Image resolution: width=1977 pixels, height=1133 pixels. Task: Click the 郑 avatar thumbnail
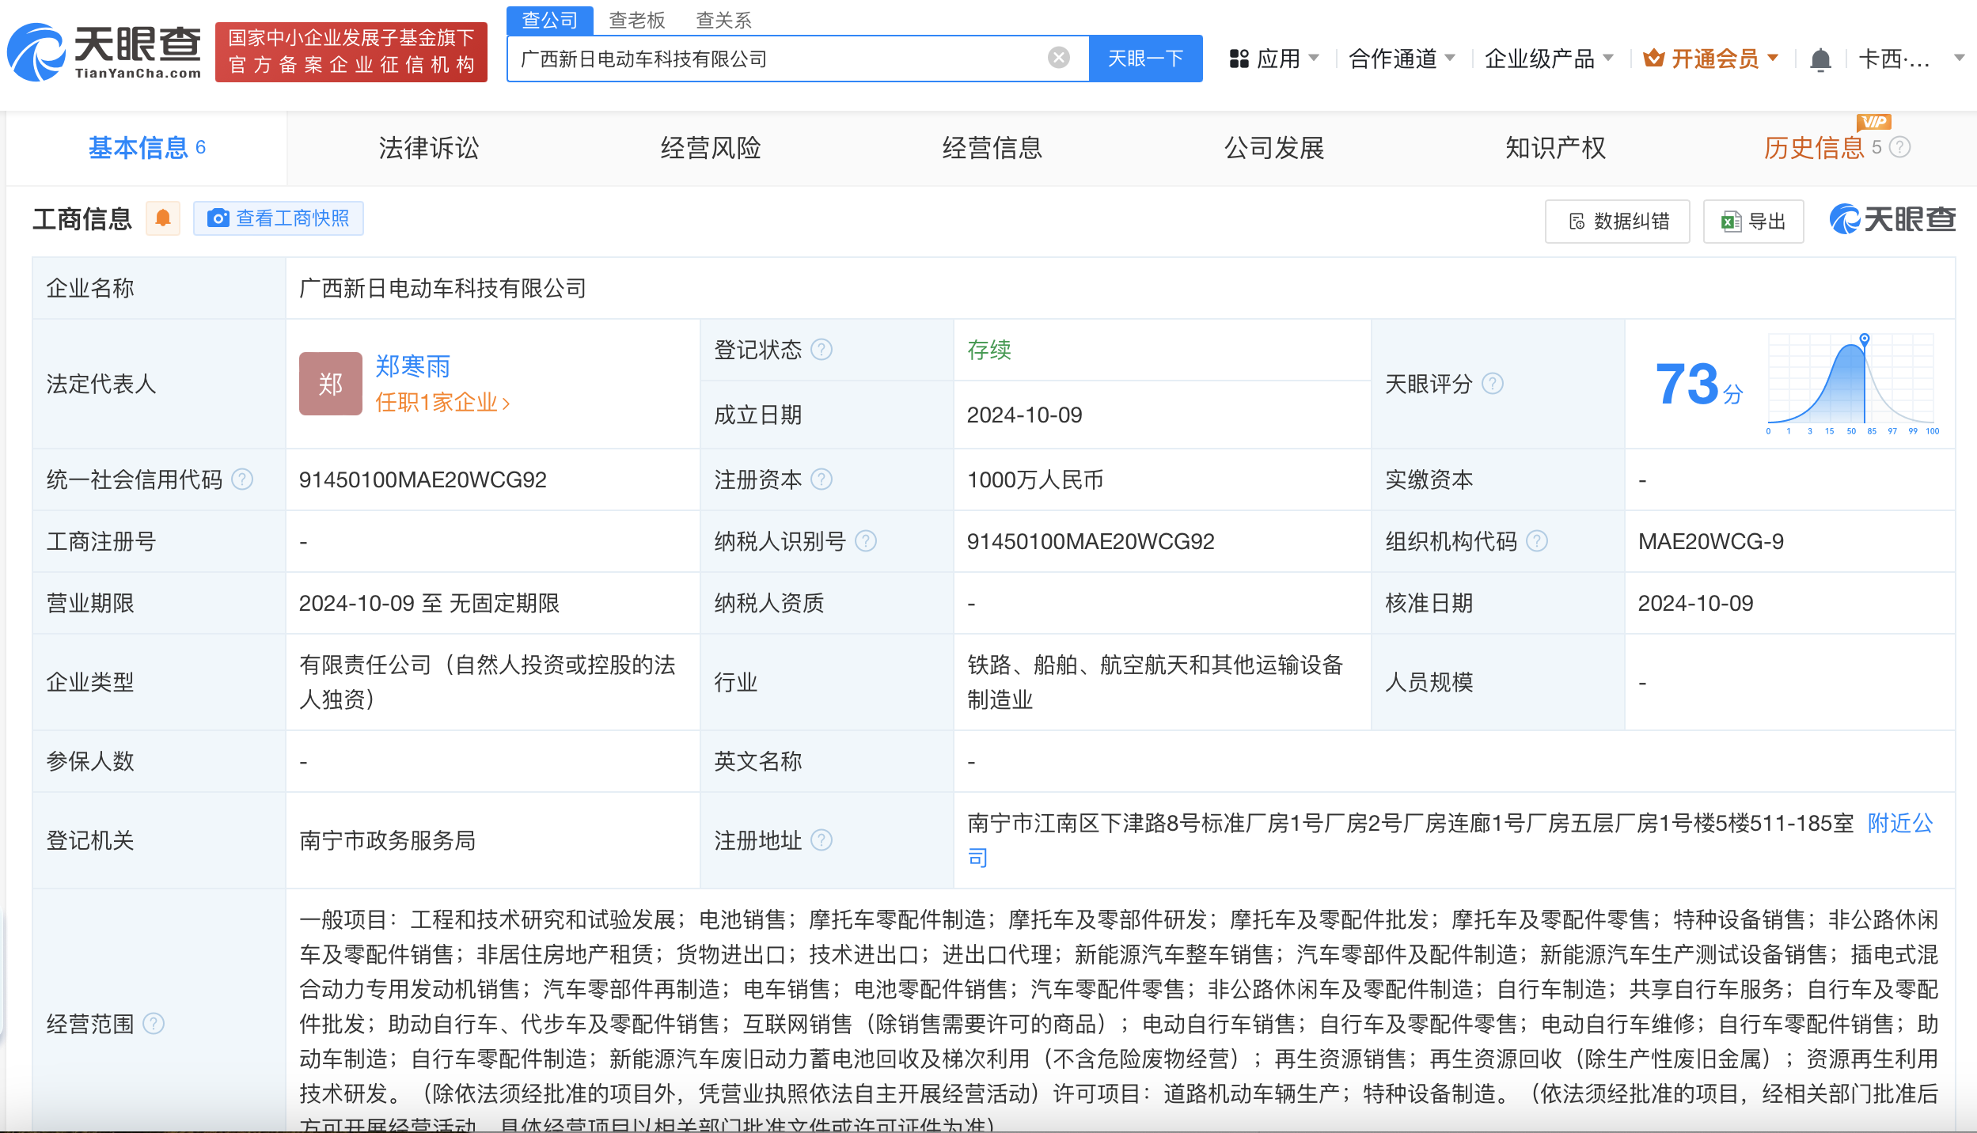point(330,384)
